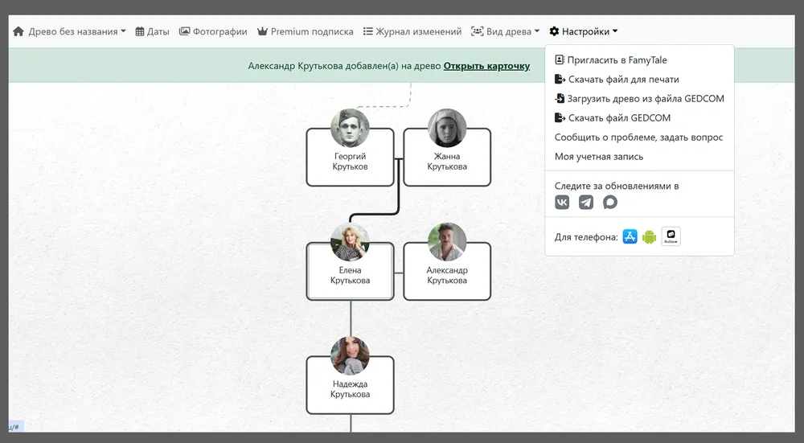Click Георгий Крутьков's portrait photo

coord(350,128)
